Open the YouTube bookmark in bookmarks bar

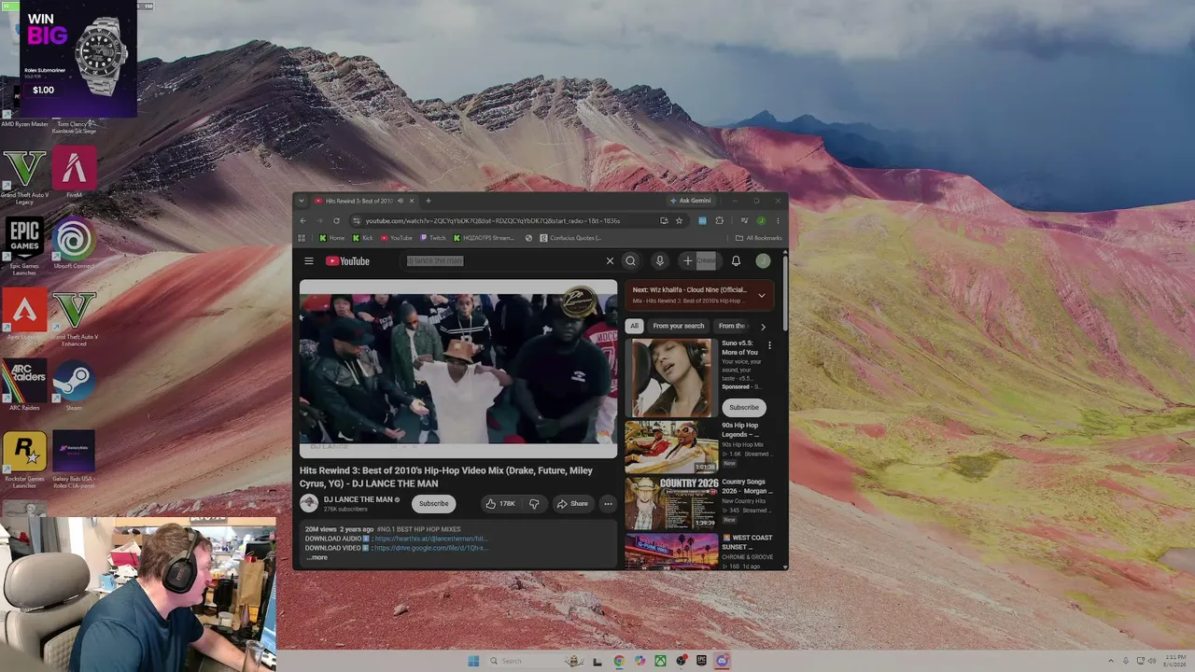click(x=397, y=238)
